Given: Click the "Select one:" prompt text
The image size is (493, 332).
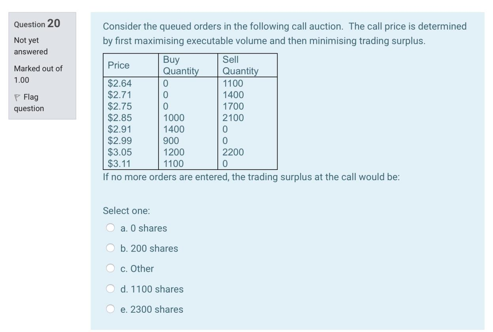Looking at the screenshot, I should point(119,211).
